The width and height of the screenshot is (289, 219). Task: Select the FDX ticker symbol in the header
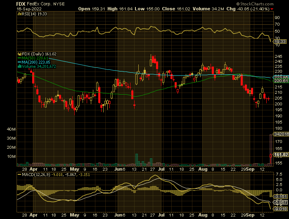[x=21, y=4]
